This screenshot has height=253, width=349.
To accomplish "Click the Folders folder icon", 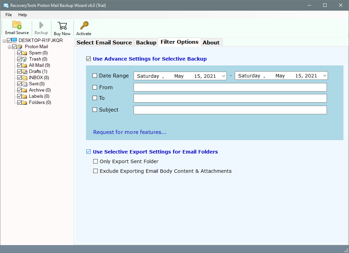I will tap(25, 103).
